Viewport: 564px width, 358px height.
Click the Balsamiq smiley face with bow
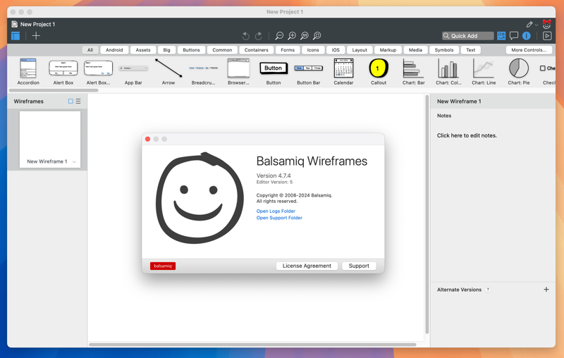tap(547, 24)
